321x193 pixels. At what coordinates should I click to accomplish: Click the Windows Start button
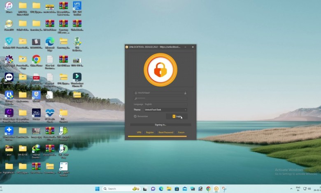click(97, 189)
